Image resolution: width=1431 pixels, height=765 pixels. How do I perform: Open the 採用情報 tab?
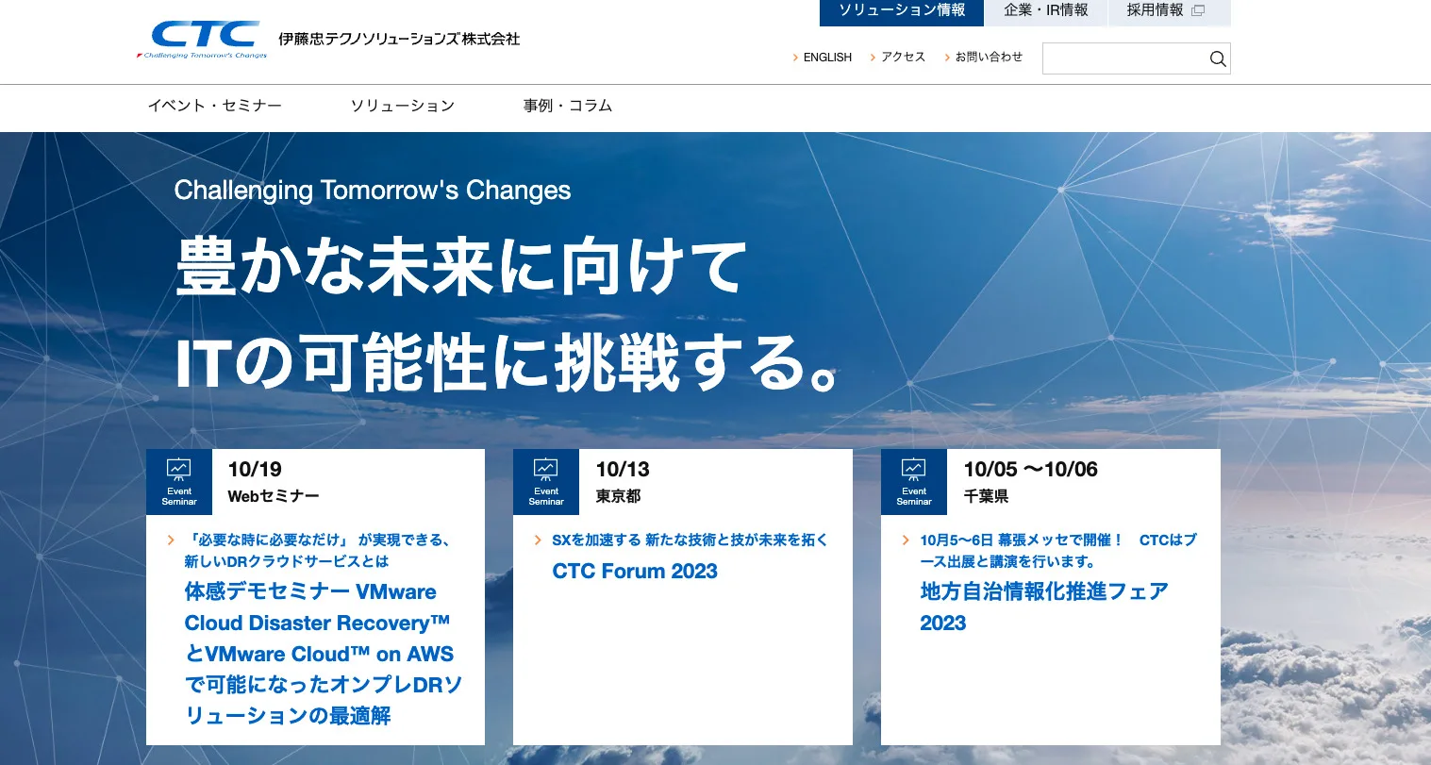coord(1169,12)
